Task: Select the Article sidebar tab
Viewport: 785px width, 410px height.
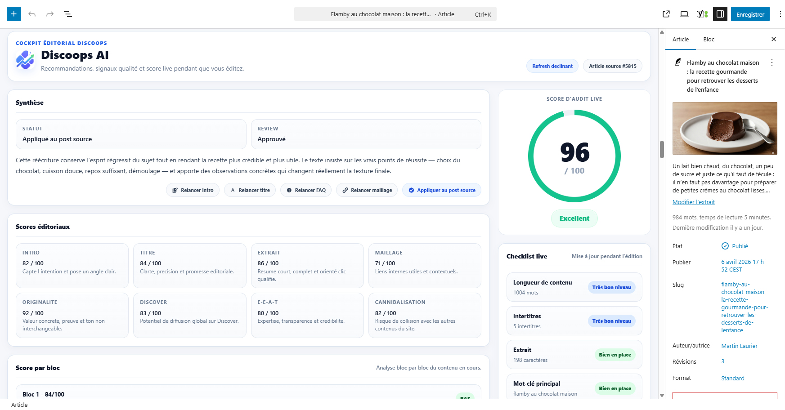Action: click(681, 39)
